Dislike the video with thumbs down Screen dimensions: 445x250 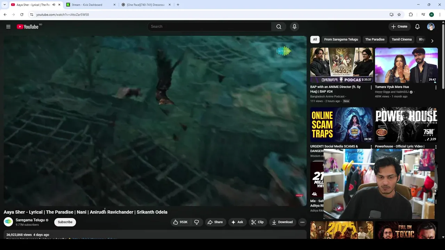pyautogui.click(x=197, y=222)
